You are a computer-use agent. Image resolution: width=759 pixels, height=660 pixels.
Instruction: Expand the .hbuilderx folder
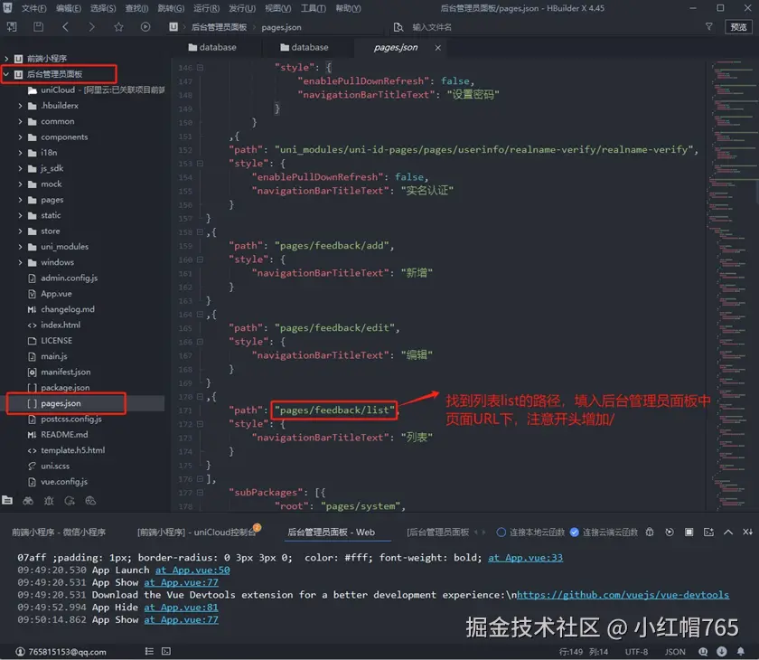coord(20,106)
